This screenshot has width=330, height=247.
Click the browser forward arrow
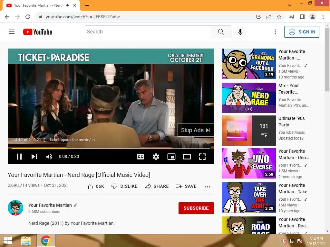coord(17,17)
